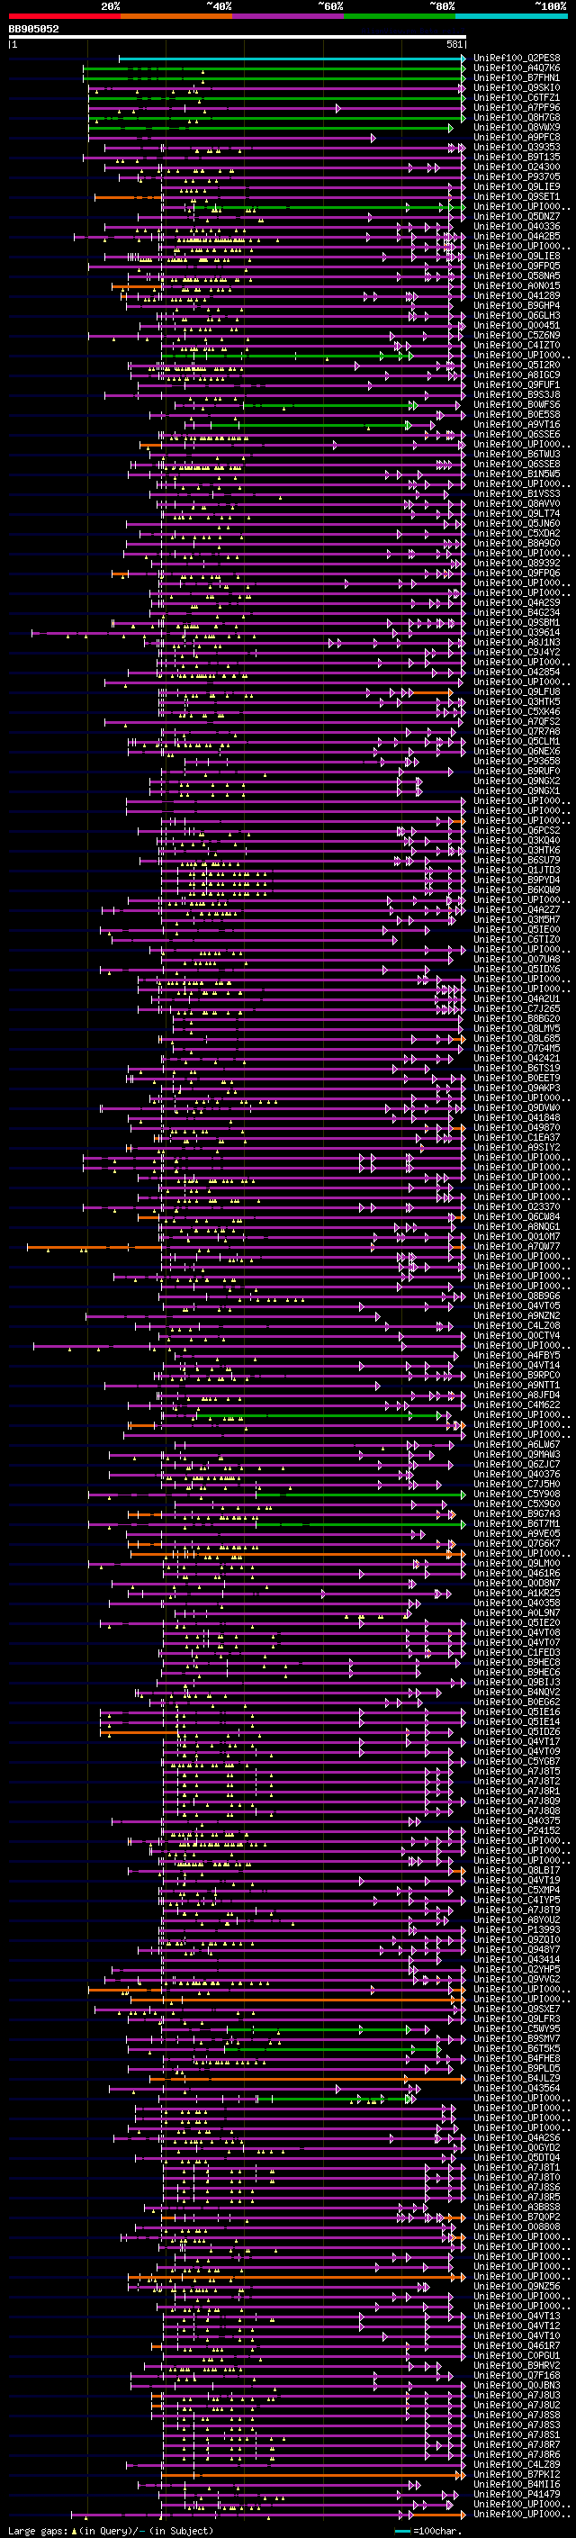This screenshot has height=2538, width=576.
Task: Open hit UniRef100_Q41289
Action: coord(517,295)
